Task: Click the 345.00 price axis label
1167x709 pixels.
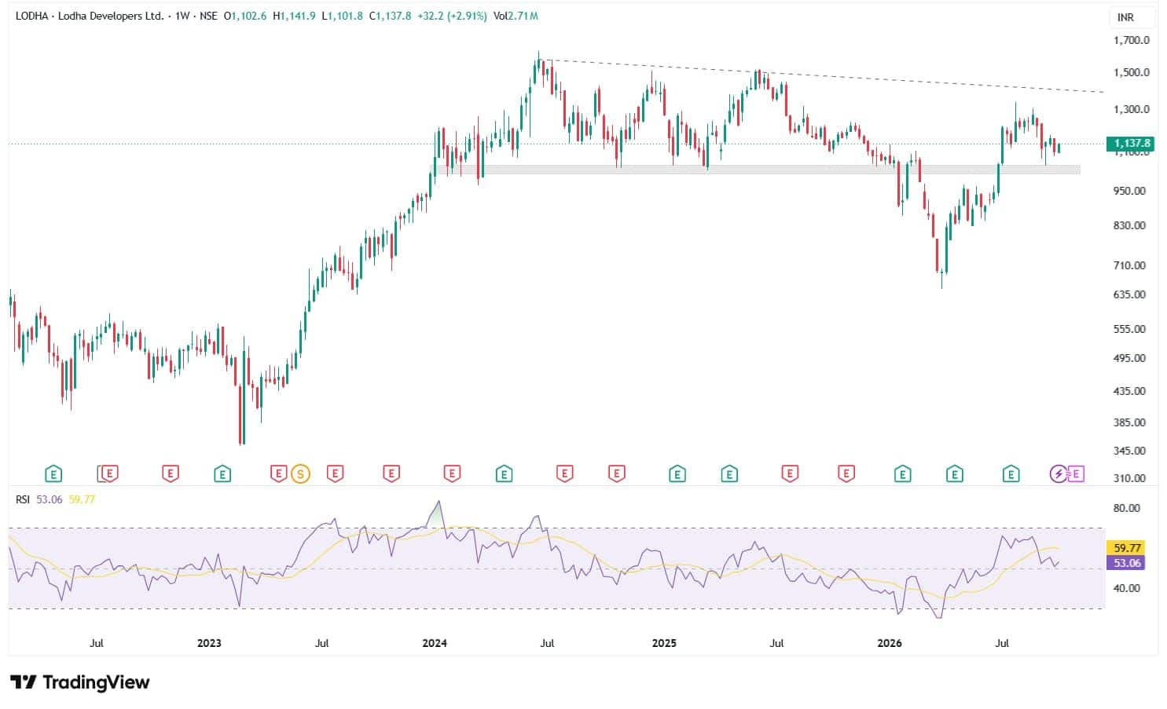Action: point(1128,451)
